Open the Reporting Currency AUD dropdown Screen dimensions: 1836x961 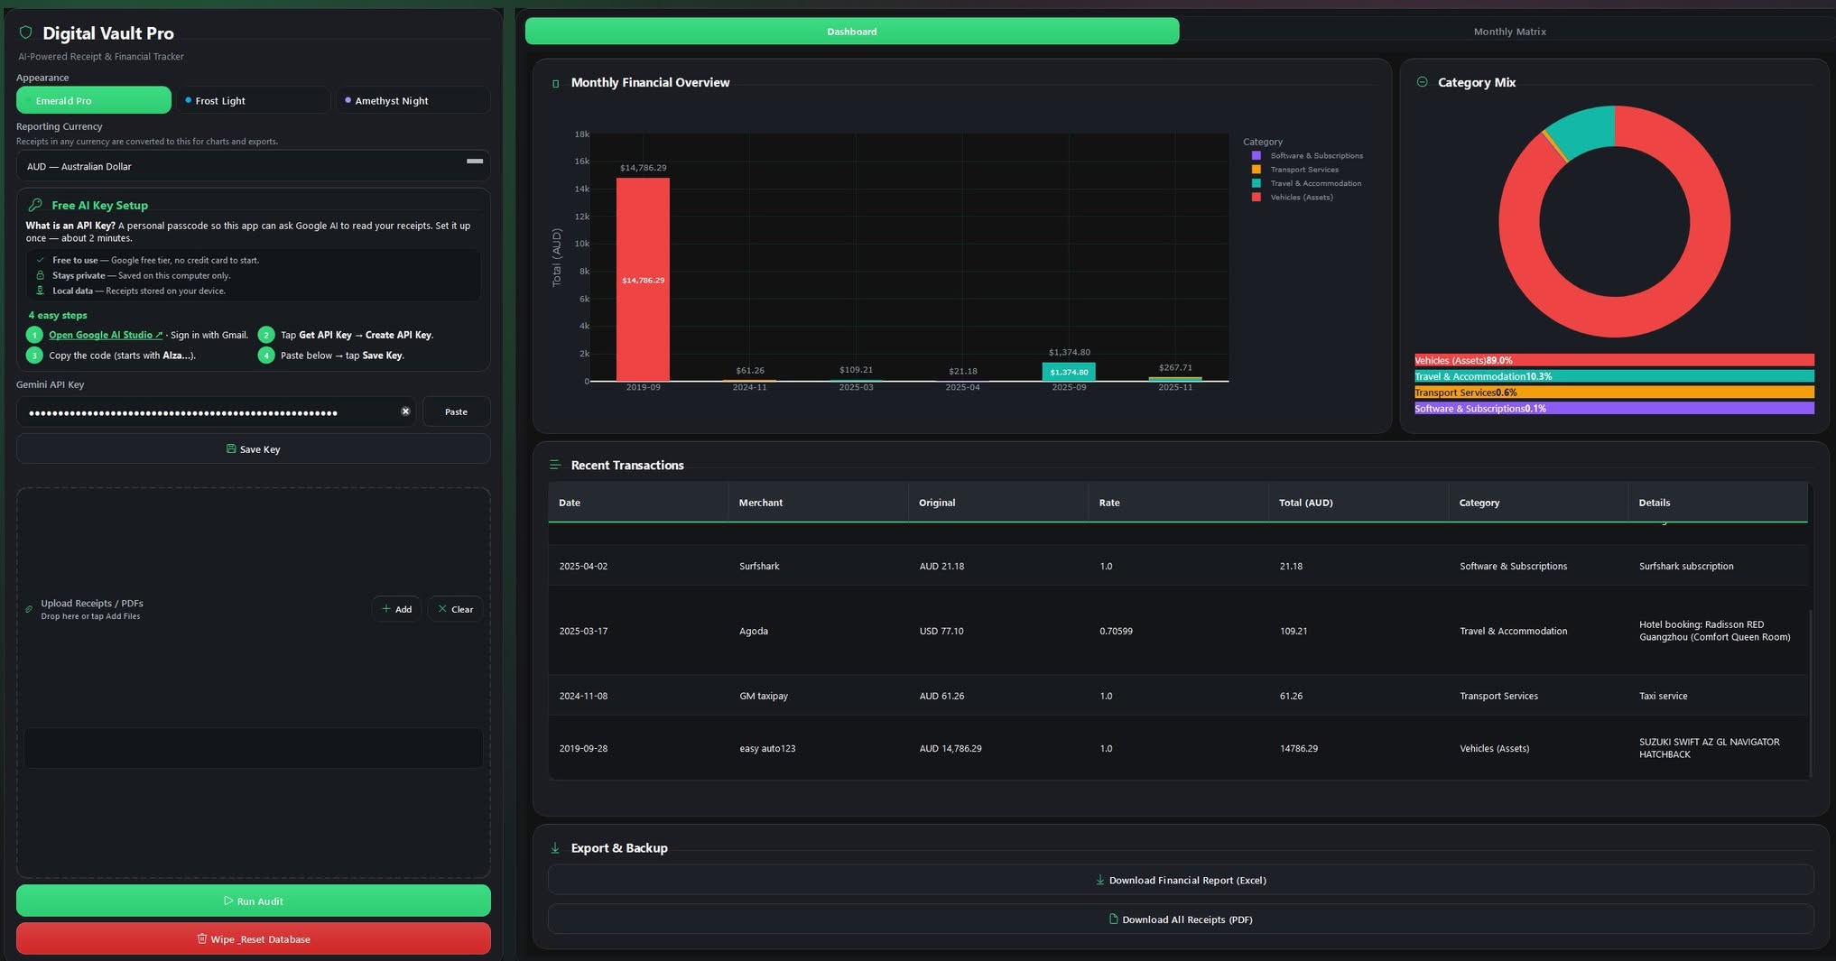pyautogui.click(x=253, y=166)
